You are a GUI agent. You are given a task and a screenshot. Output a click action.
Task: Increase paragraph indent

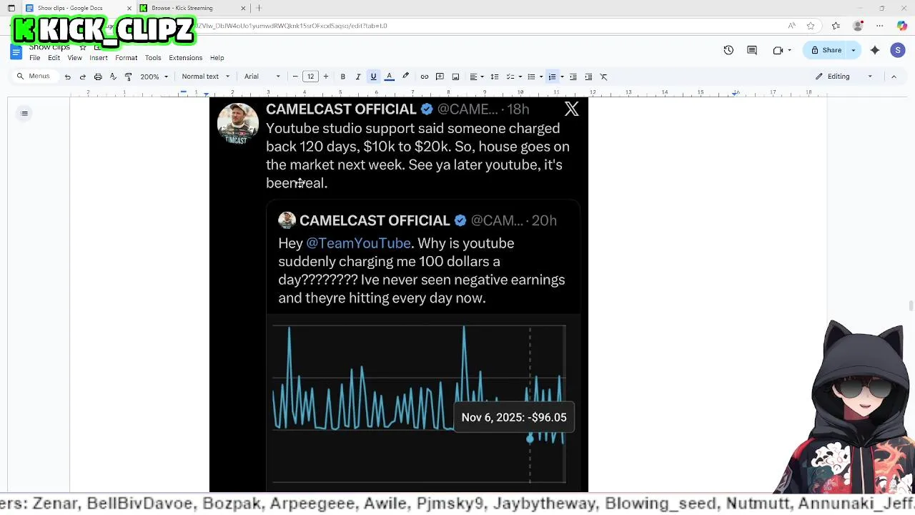point(588,77)
